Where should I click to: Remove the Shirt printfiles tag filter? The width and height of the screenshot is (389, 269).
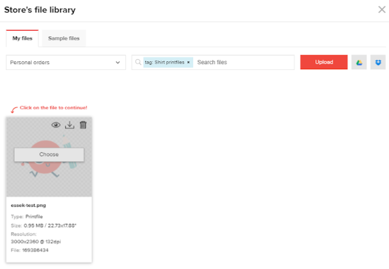[x=189, y=62]
